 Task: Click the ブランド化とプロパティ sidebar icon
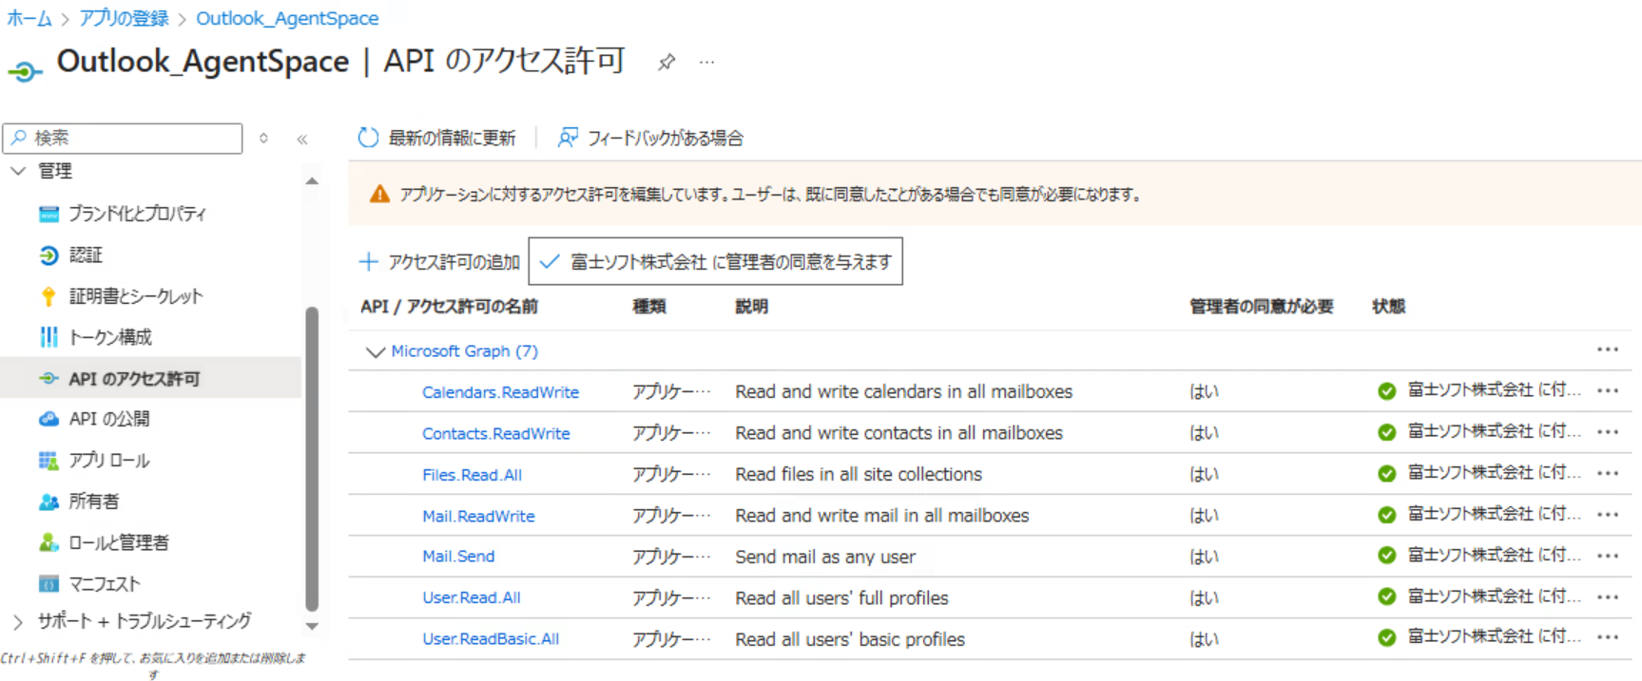[x=48, y=214]
